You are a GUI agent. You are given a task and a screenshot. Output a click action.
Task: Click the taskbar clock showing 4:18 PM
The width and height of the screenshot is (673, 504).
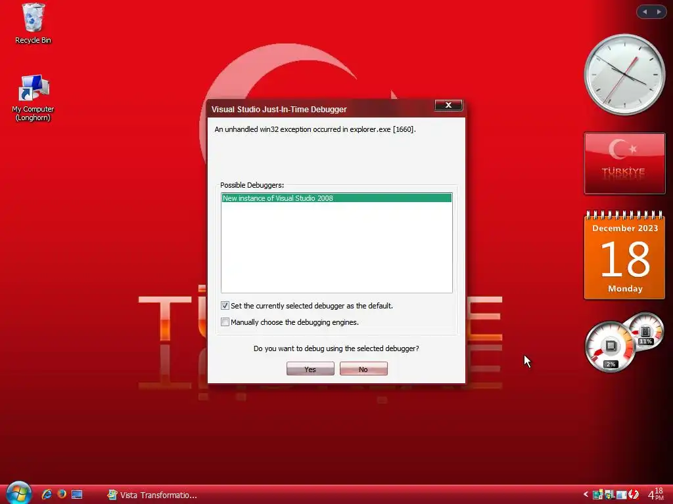pos(656,494)
